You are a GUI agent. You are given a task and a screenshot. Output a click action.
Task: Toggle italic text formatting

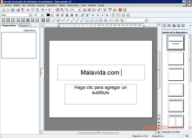tap(62, 15)
